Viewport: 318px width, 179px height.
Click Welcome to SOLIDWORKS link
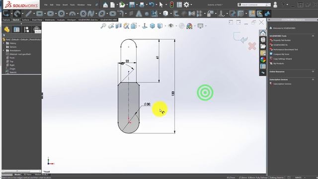click(x=284, y=28)
